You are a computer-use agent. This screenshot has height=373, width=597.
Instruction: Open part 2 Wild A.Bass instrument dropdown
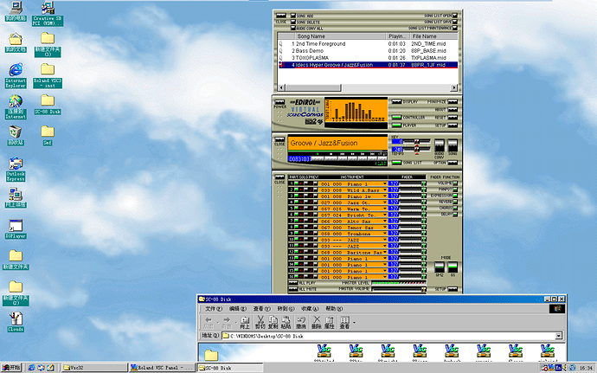pyautogui.click(x=385, y=190)
